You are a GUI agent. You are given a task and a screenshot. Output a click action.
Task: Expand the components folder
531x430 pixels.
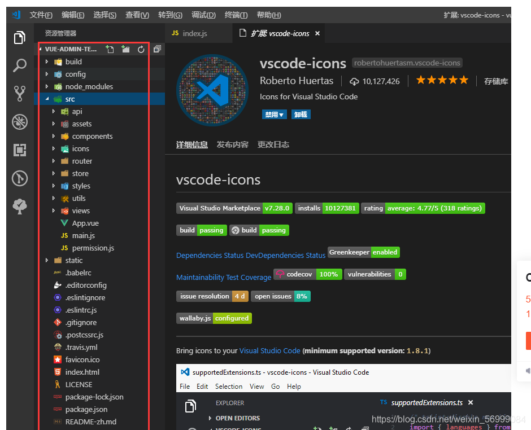coord(54,136)
